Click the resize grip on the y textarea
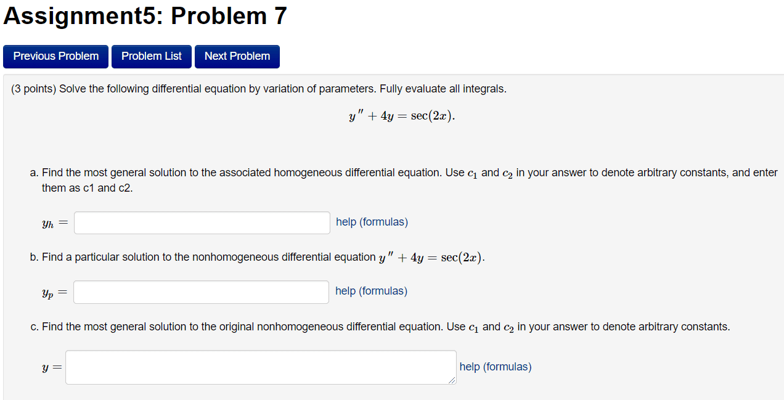The image size is (784, 400). 453,381
